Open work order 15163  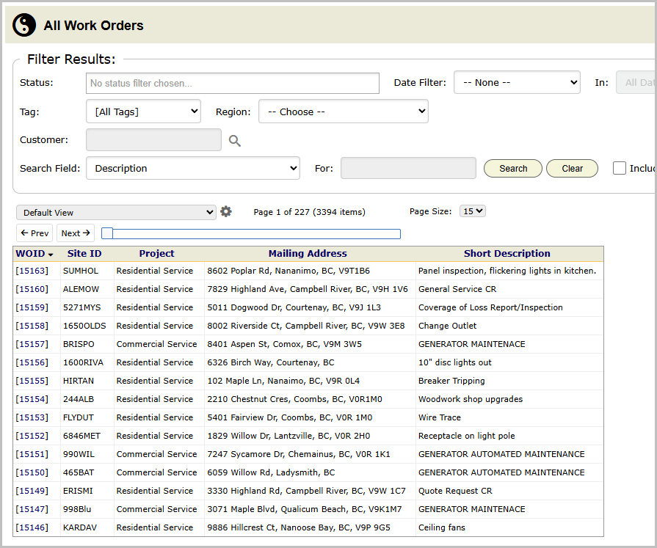(x=32, y=271)
